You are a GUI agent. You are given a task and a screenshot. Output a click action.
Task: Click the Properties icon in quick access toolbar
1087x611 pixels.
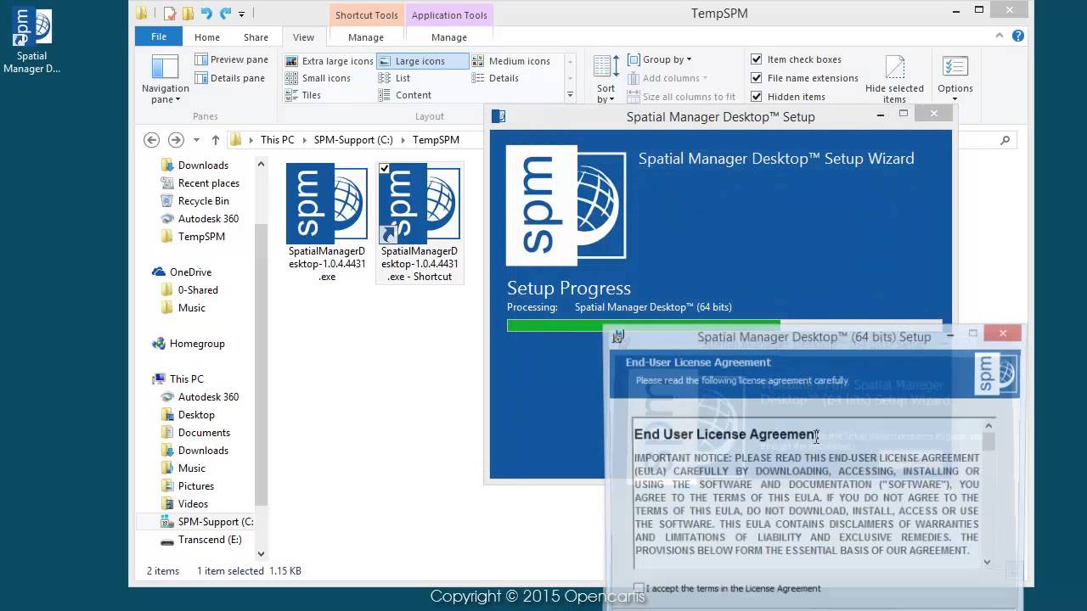click(x=170, y=13)
